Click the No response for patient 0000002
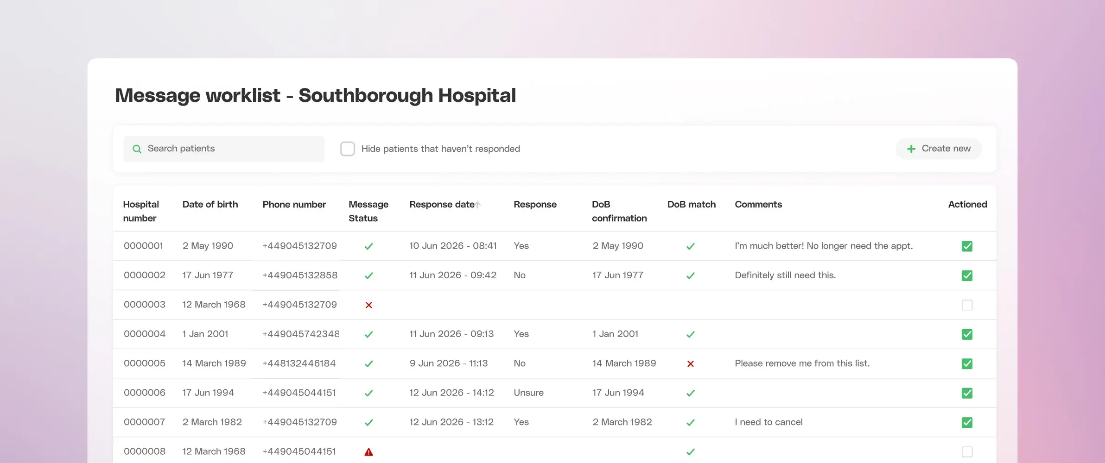The width and height of the screenshot is (1105, 463). (x=520, y=275)
